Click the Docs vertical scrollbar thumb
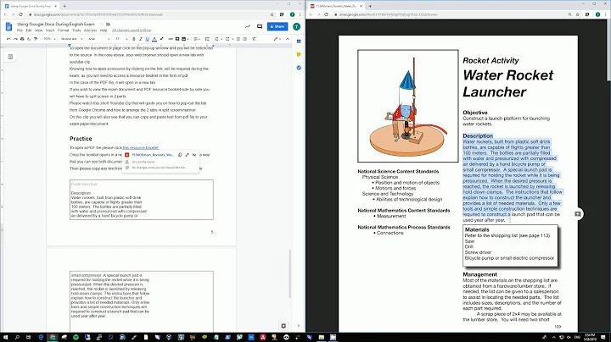 click(290, 273)
